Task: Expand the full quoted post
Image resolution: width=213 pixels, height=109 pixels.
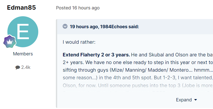Action: pyautogui.click(x=184, y=100)
